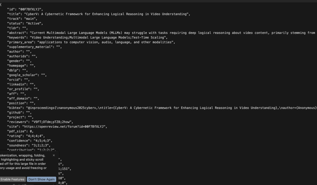Place cursor in the paper title text

[109, 14]
